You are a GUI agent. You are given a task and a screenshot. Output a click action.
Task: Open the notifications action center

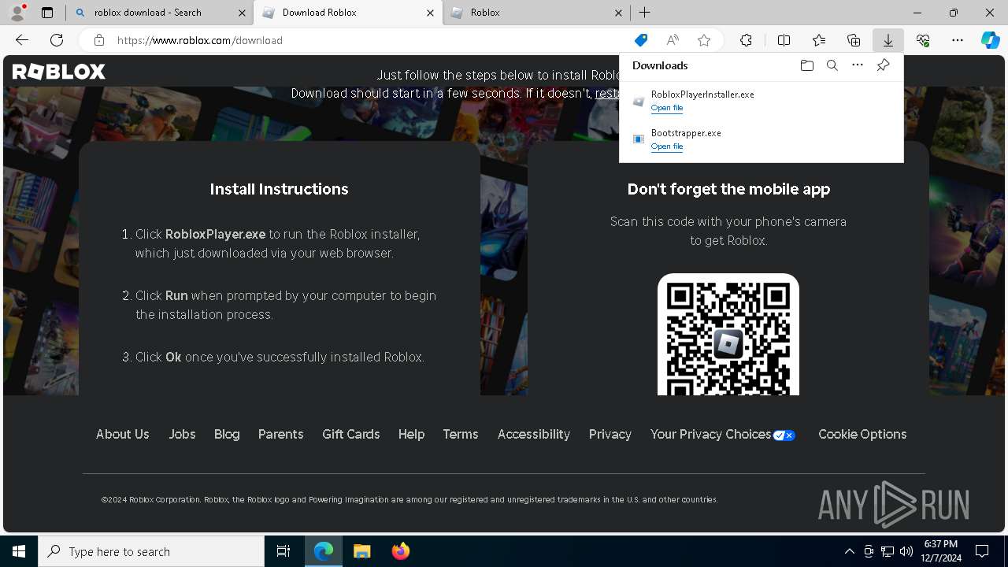[982, 551]
